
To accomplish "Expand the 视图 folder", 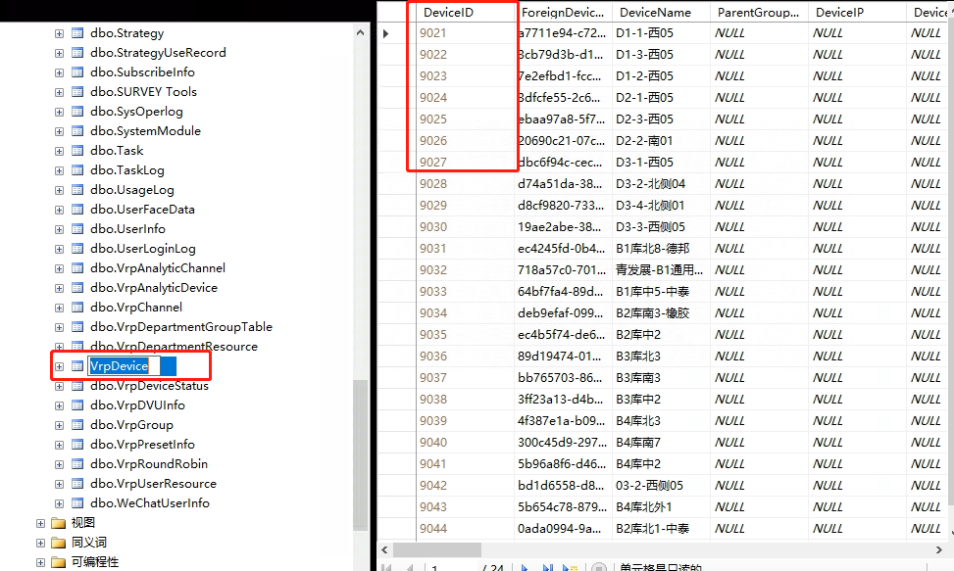I will (x=40, y=523).
